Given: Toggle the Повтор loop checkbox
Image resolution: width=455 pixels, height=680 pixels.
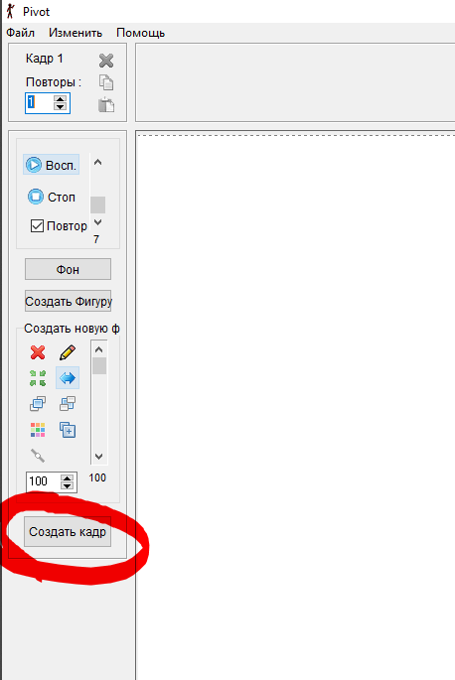Looking at the screenshot, I should coord(37,226).
